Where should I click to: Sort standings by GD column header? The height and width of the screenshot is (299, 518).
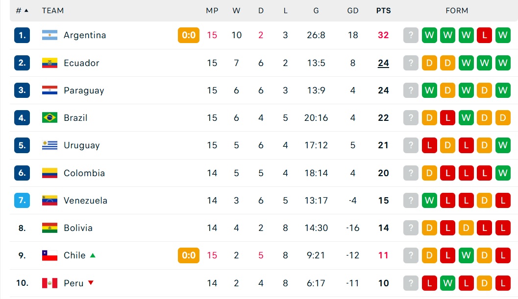tap(352, 11)
